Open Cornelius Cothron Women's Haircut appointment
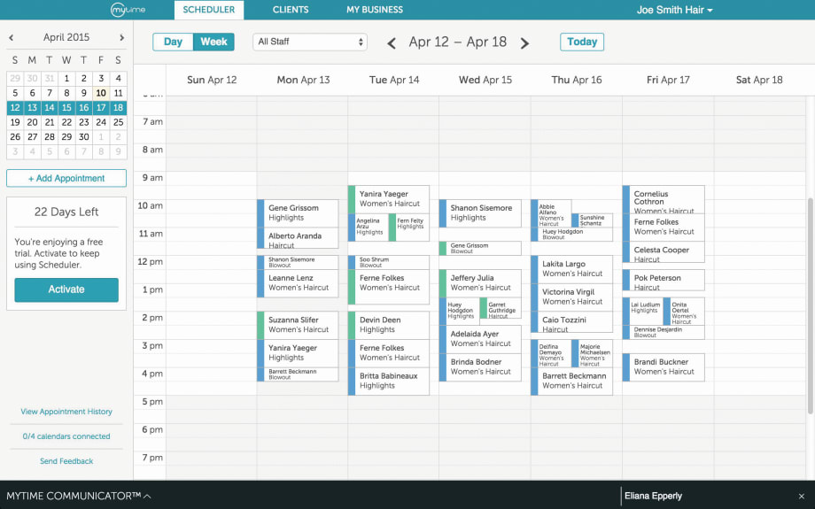This screenshot has width=815, height=509. point(664,199)
